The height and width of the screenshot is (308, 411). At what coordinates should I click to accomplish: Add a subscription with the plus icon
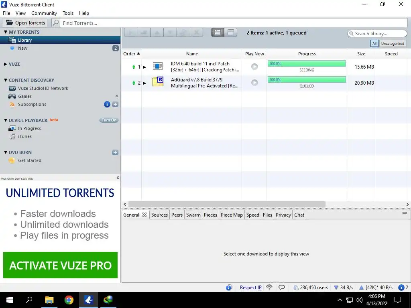coord(115,104)
